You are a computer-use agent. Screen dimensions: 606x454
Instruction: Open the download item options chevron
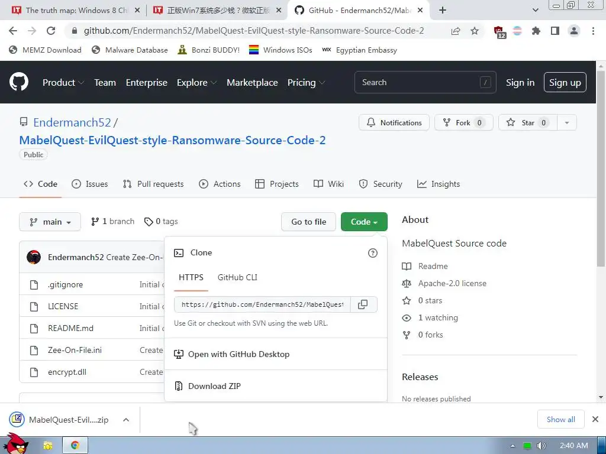tap(126, 420)
